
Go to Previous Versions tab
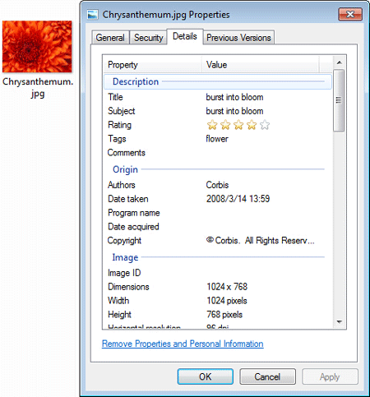point(238,38)
